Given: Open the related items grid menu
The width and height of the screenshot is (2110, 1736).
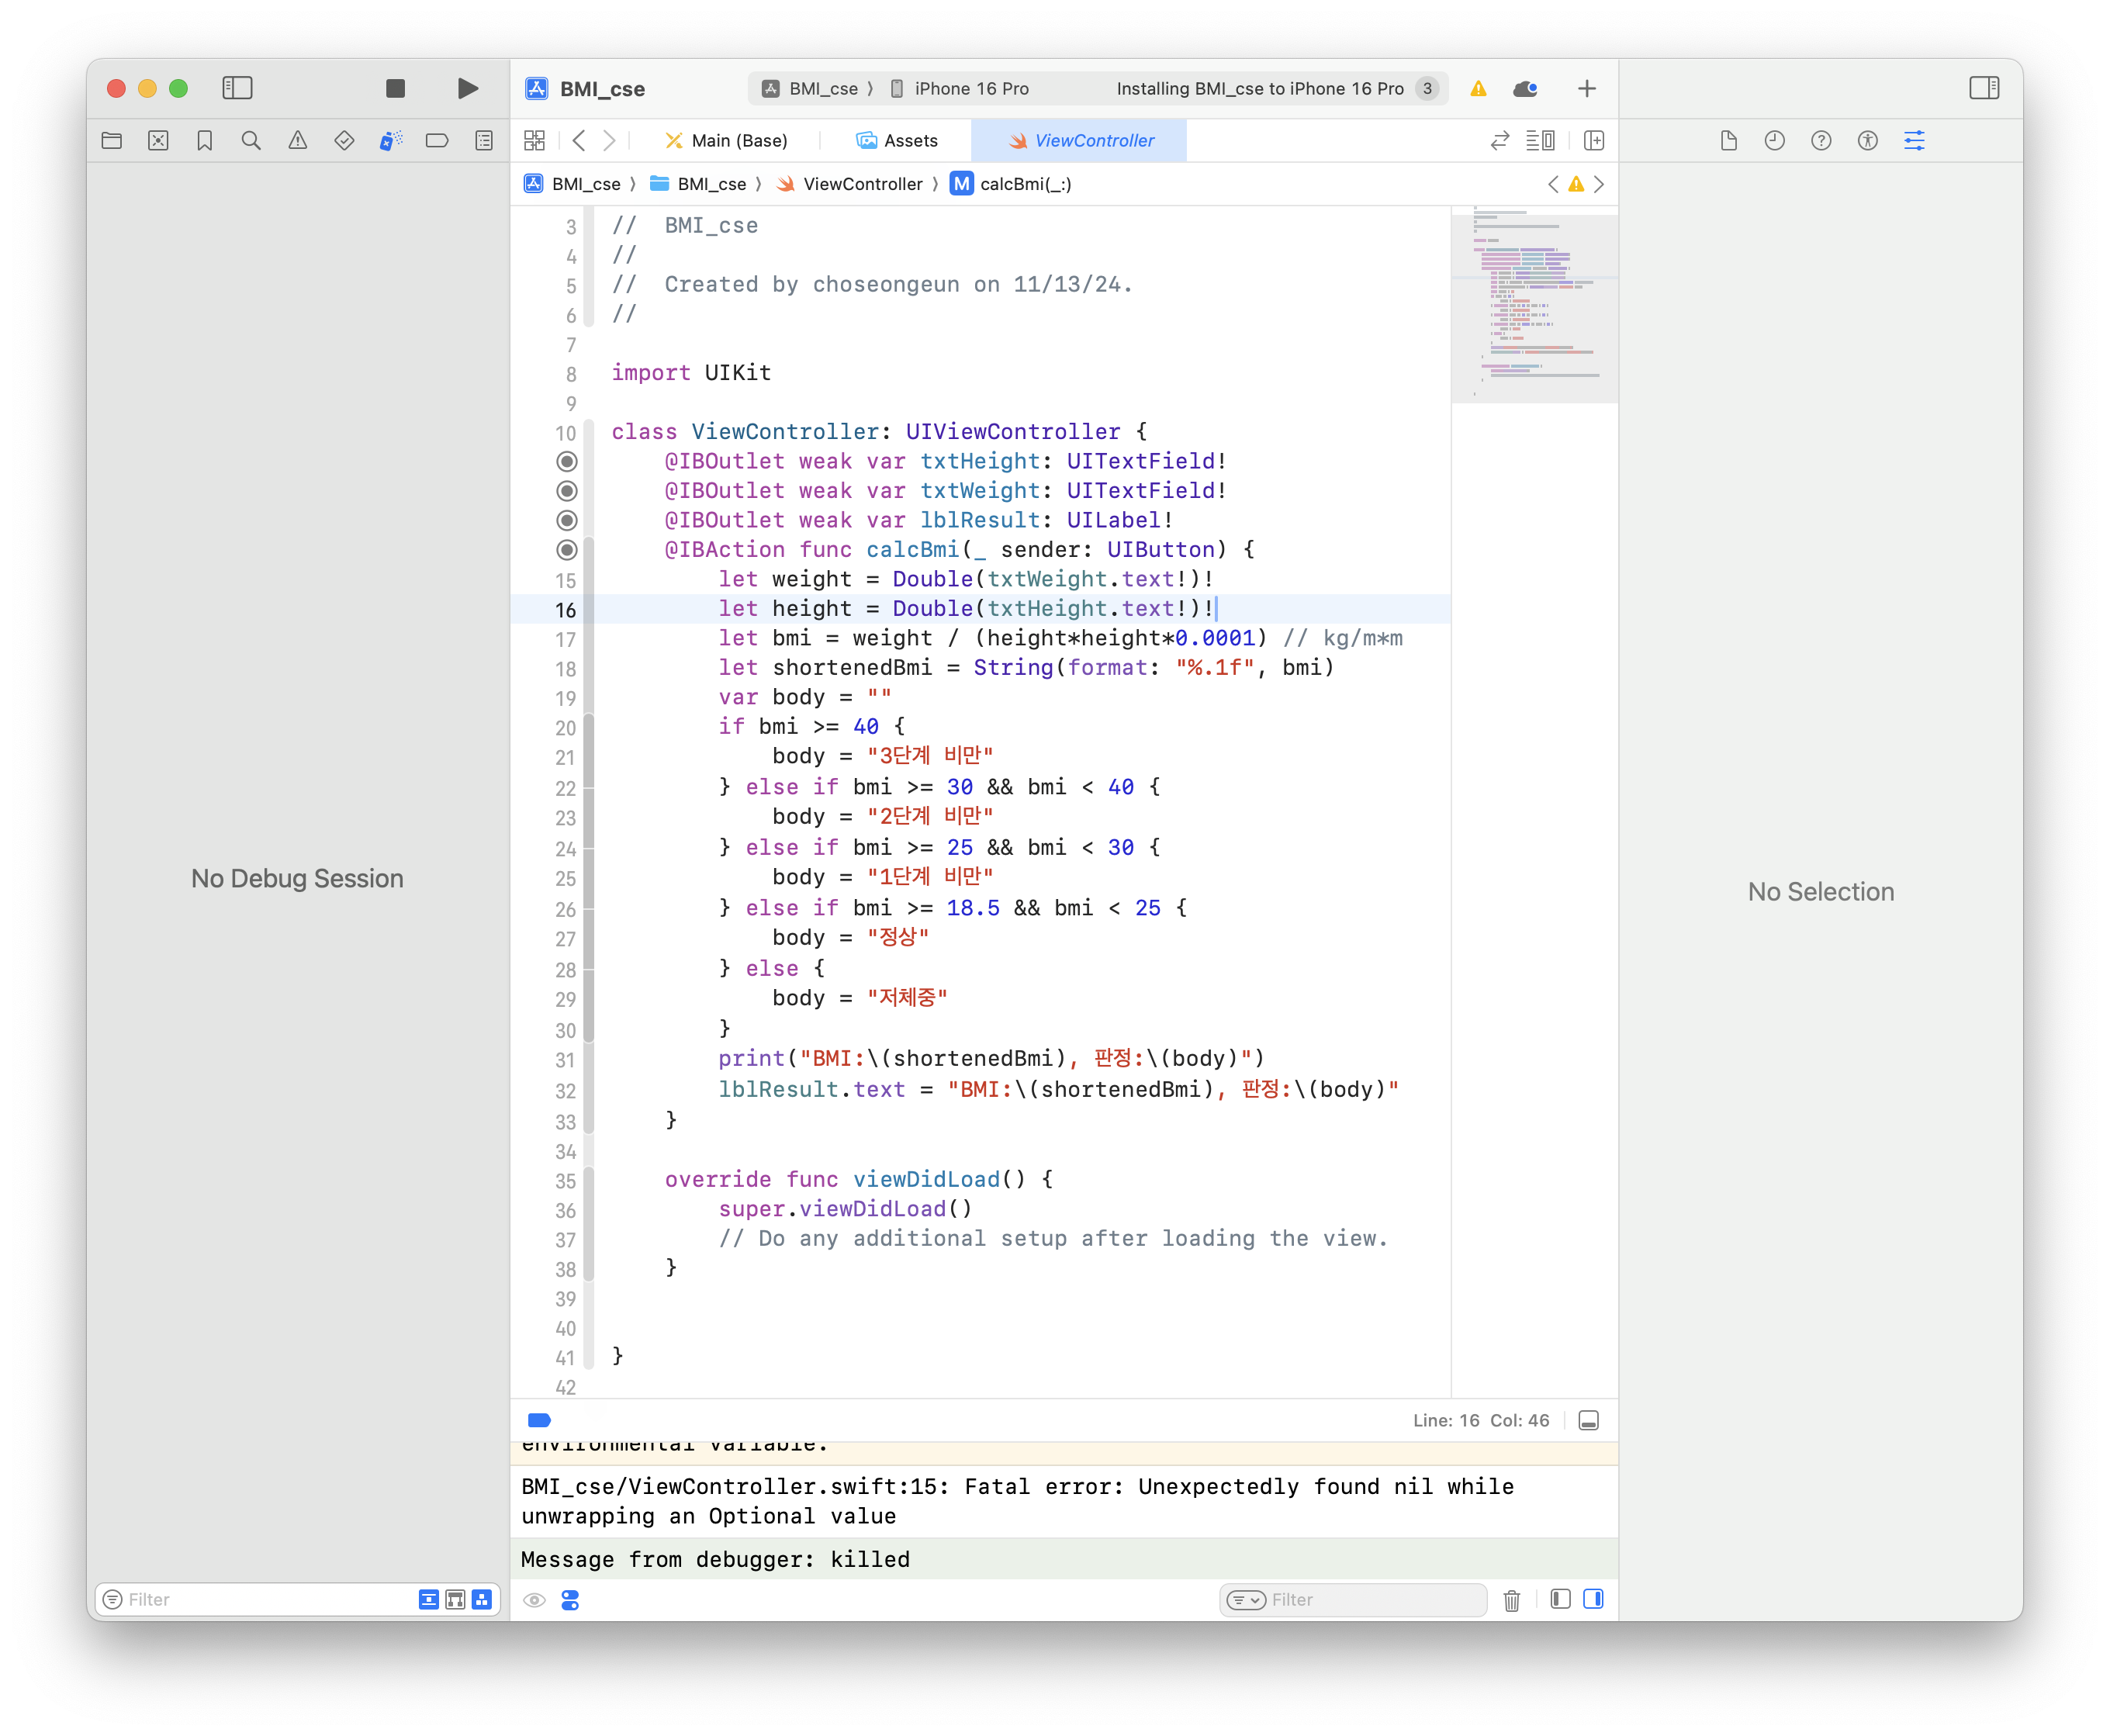Looking at the screenshot, I should pyautogui.click(x=535, y=141).
